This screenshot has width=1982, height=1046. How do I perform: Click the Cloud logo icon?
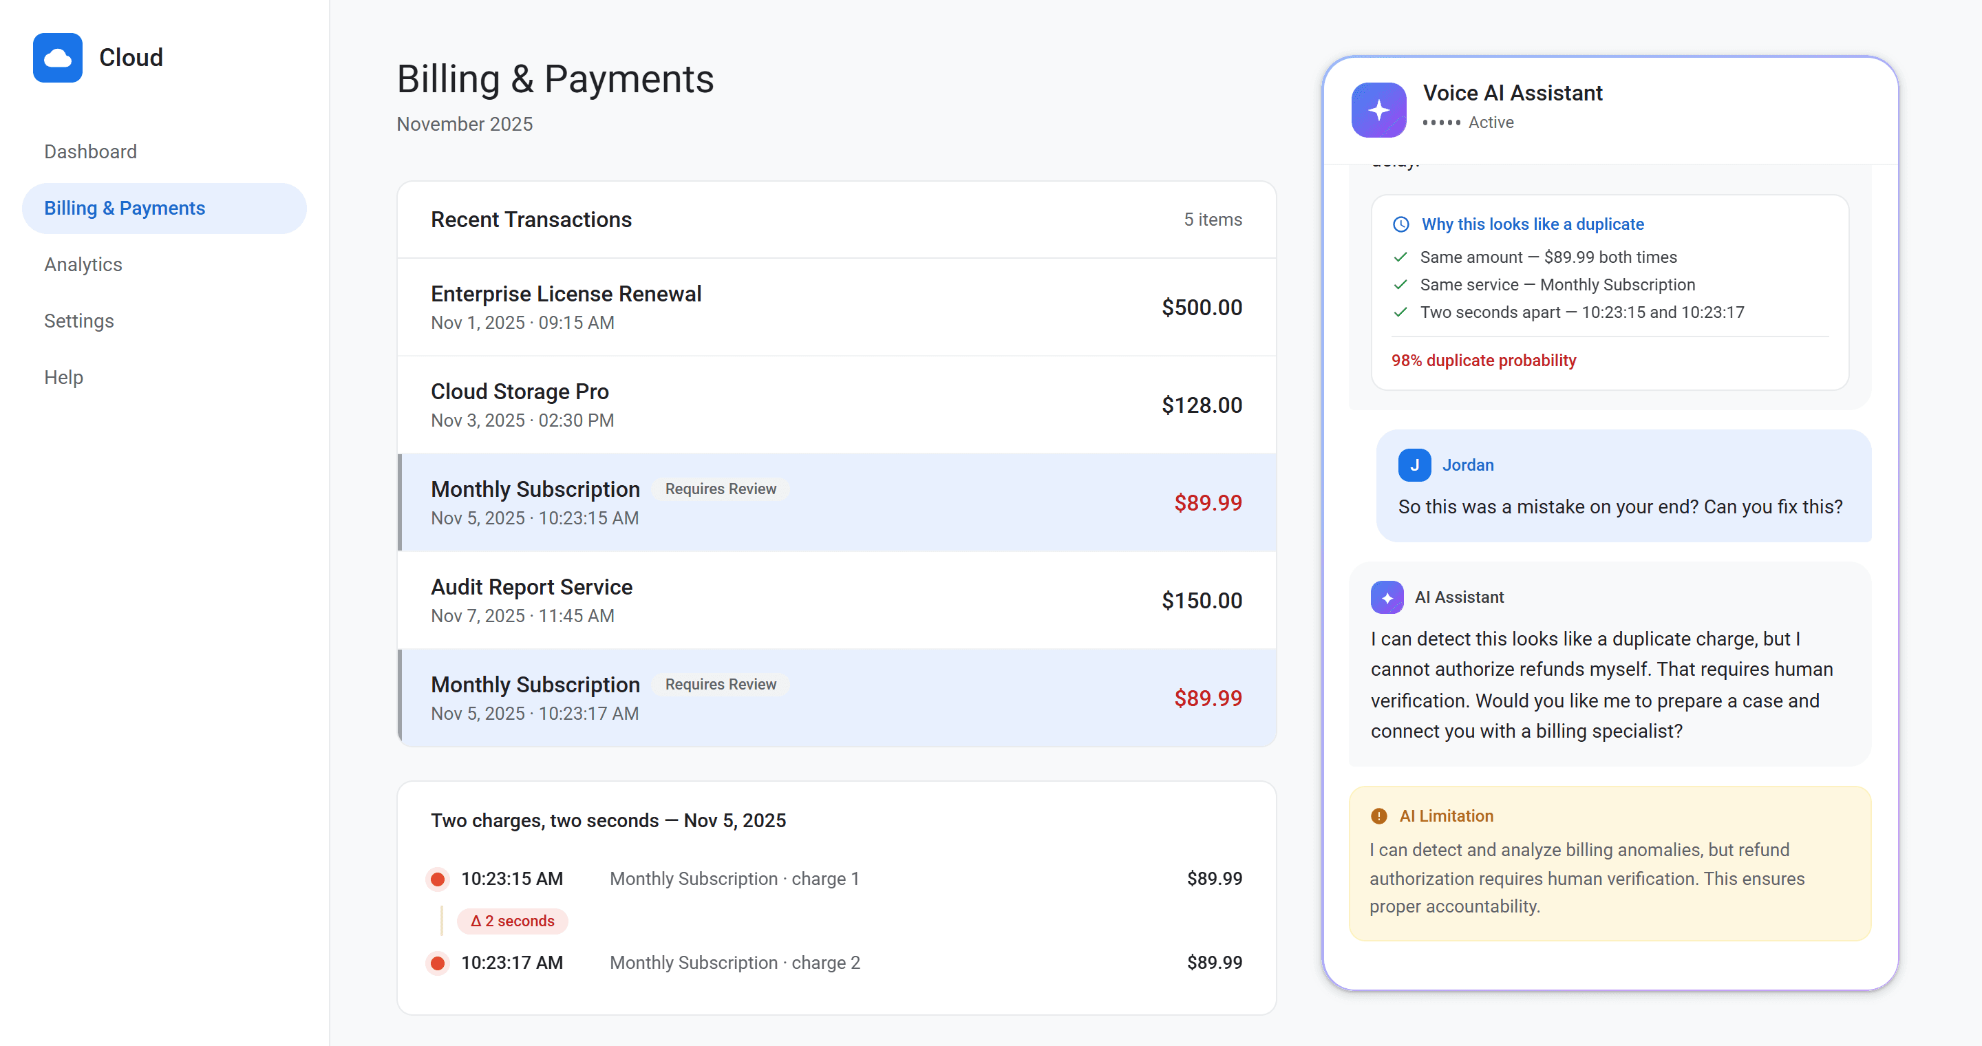[x=58, y=58]
